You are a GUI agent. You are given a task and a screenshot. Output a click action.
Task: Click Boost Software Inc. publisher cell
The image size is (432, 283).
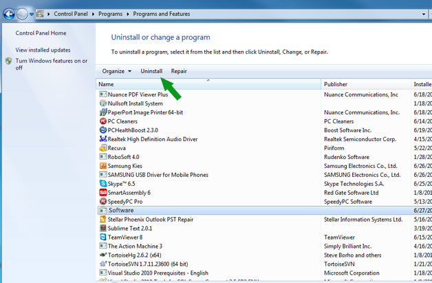(347, 130)
